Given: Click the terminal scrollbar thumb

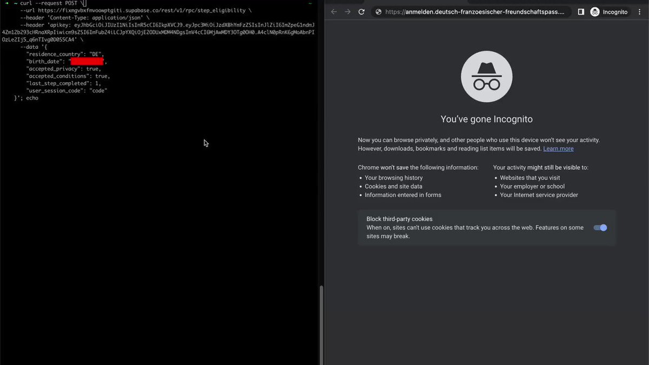Looking at the screenshot, I should click(321, 324).
